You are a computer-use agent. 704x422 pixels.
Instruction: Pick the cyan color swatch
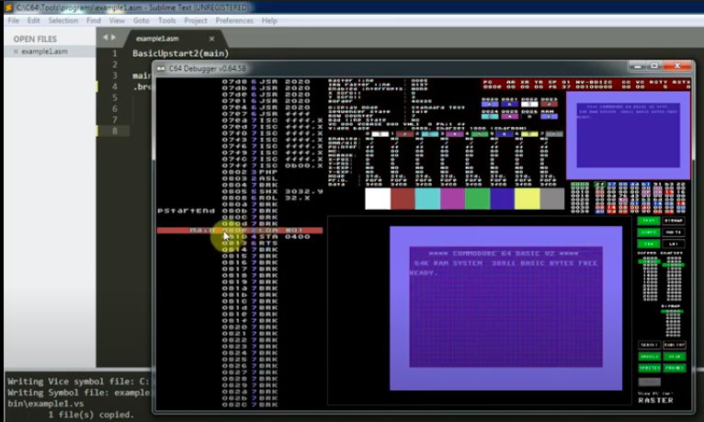tap(427, 199)
